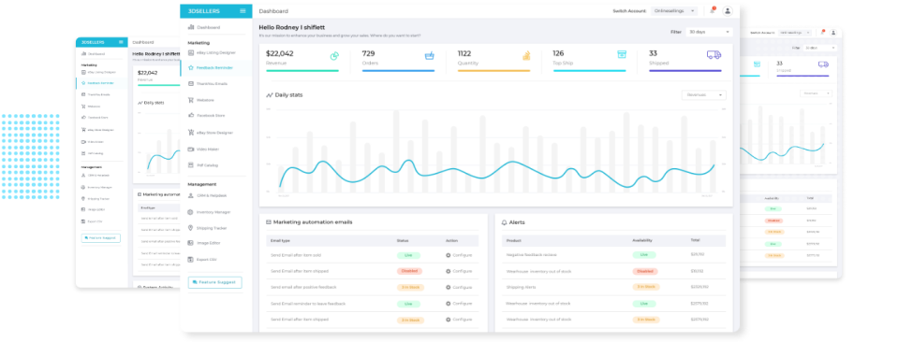The width and height of the screenshot is (898, 342).
Task: Open notifications bell in front window header
Action: tap(713, 10)
